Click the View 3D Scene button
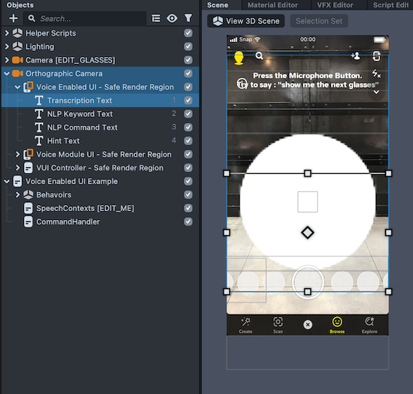 click(x=246, y=21)
